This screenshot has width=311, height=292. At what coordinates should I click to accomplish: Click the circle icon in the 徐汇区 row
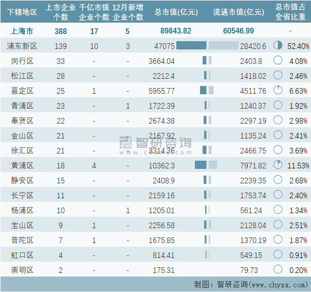(x=278, y=150)
